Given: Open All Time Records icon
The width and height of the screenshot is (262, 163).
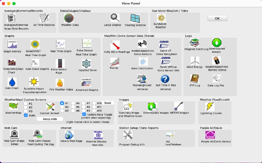Looking at the screenshot, I should tap(44, 18).
